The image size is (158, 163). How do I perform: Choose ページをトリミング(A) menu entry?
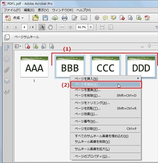point(106,103)
